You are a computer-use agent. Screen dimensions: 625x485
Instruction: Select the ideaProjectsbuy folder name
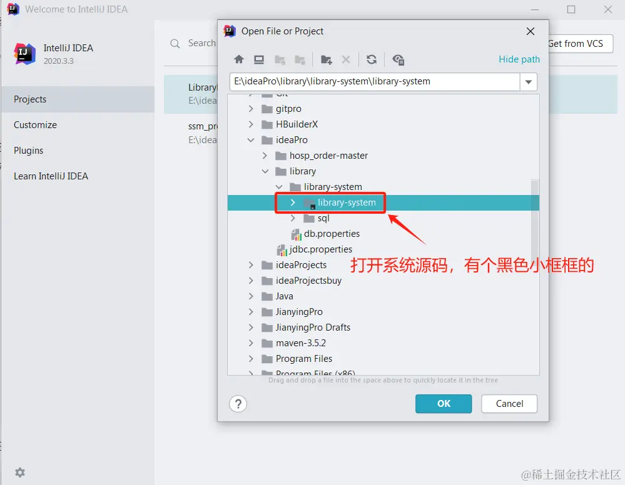(308, 281)
